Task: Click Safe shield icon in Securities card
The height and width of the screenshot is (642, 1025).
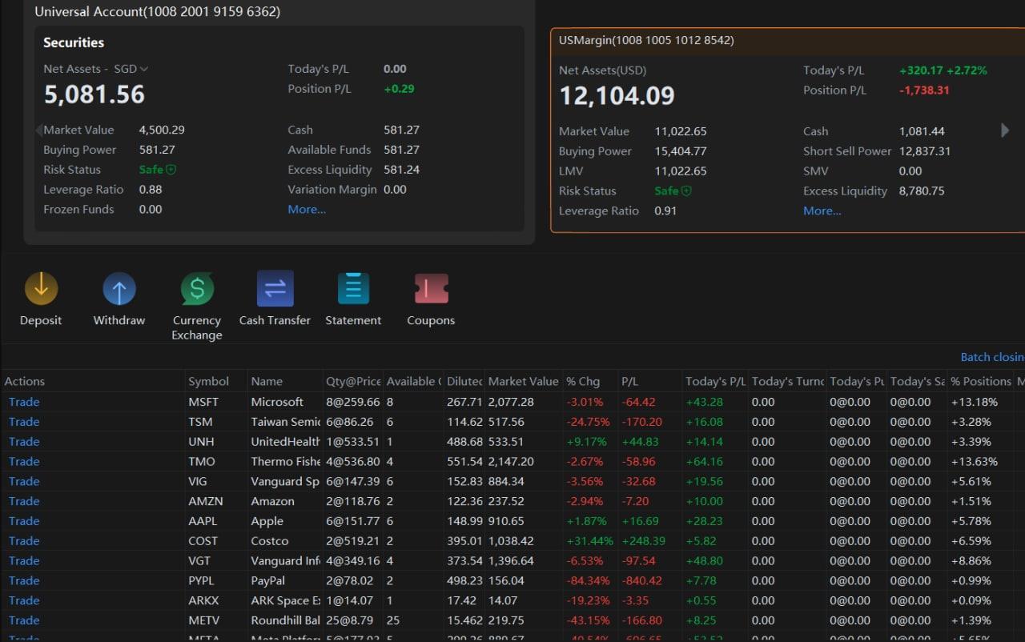Action: 171,170
